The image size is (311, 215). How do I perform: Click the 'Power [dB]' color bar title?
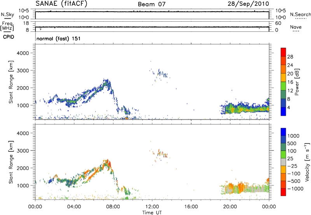(x=297, y=82)
